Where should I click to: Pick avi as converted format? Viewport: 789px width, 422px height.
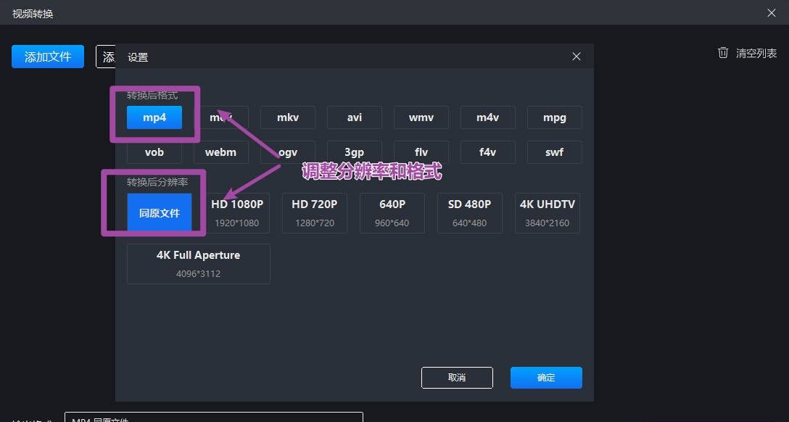(x=354, y=117)
